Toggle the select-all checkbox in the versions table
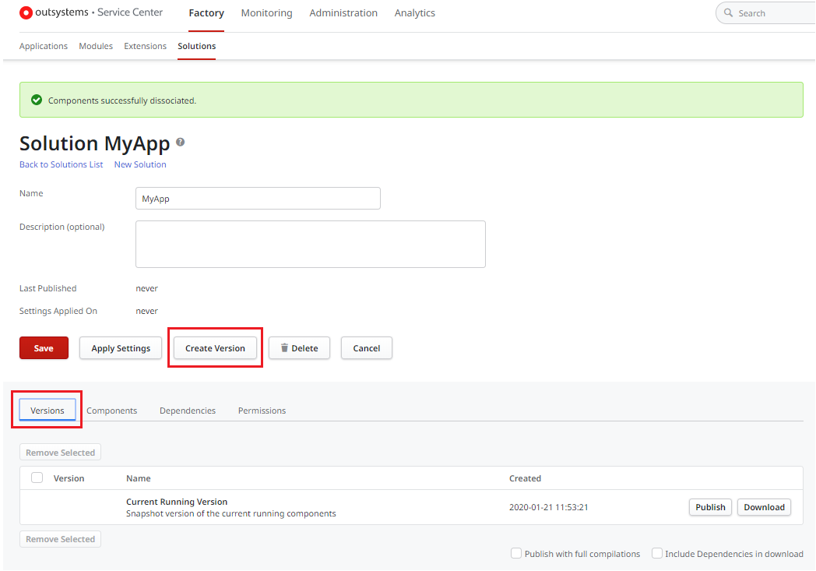This screenshot has height=571, width=816. [36, 478]
